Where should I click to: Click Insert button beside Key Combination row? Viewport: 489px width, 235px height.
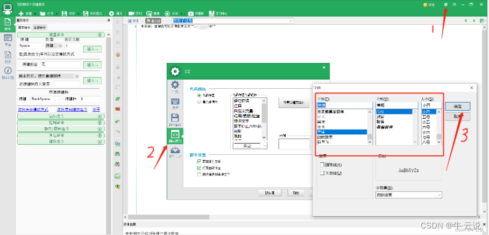point(93,65)
